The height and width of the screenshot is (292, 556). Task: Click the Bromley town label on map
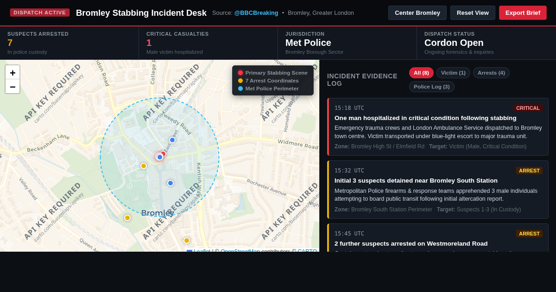pyautogui.click(x=158, y=213)
